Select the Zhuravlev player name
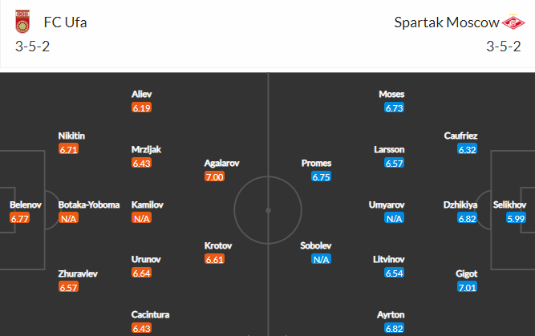Viewport: 535px width, 336px height. (x=78, y=273)
